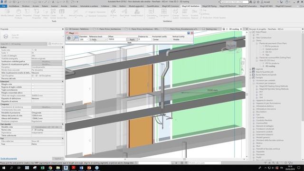The height and width of the screenshot is (171, 304).
Task: Close the 3 - 3D routing view tab
Action: pos(241,29)
